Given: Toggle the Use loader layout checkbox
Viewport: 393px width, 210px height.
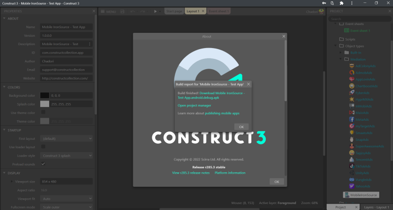Looking at the screenshot, I should point(43,146).
